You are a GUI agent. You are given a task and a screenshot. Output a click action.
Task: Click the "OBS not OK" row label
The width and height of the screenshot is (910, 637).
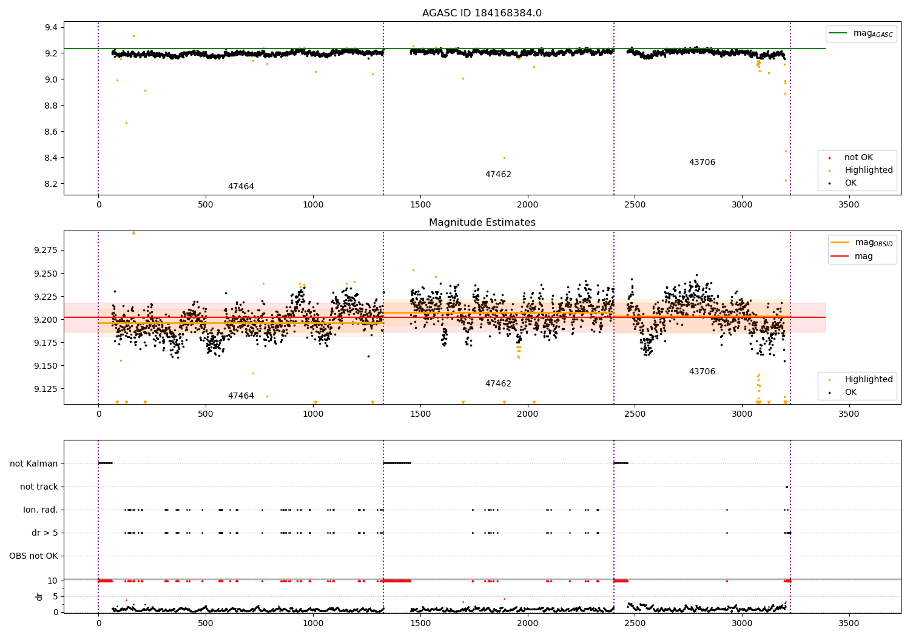coord(33,556)
